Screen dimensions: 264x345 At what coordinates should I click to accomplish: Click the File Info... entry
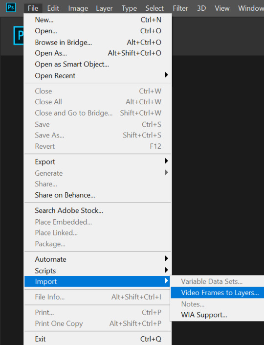pos(97,297)
